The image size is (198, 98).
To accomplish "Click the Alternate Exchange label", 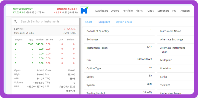I will [x=172, y=40].
